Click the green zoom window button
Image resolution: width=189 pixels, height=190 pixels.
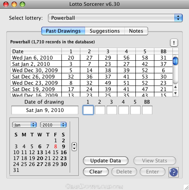point(22,4)
